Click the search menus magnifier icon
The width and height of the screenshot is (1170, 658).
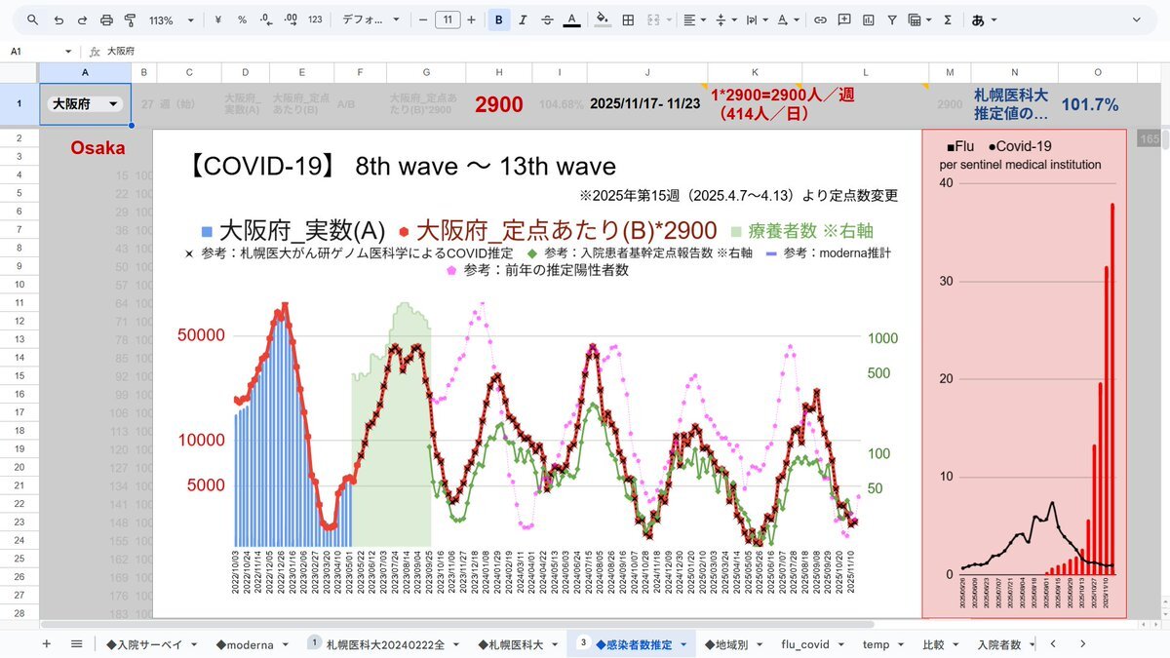point(33,19)
